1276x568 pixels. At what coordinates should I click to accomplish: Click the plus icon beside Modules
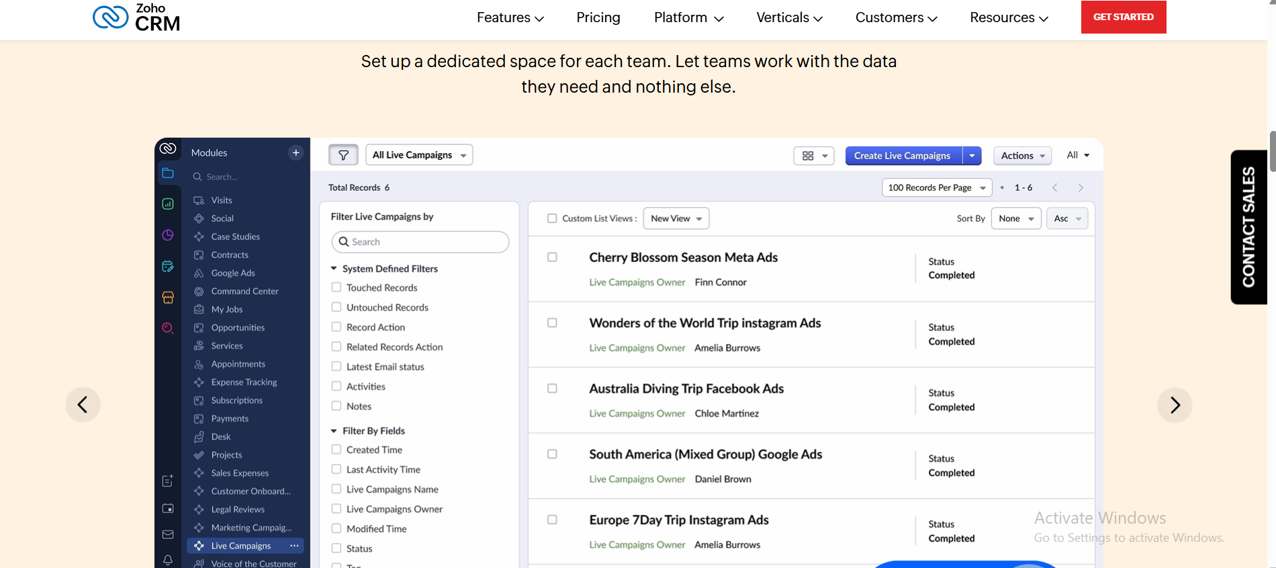(x=295, y=153)
